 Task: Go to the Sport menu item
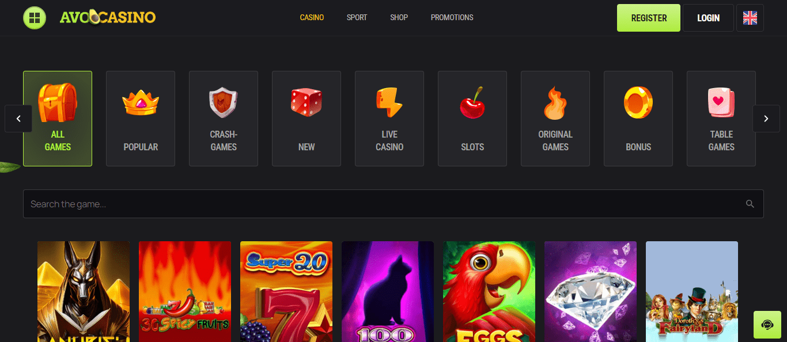(x=357, y=18)
